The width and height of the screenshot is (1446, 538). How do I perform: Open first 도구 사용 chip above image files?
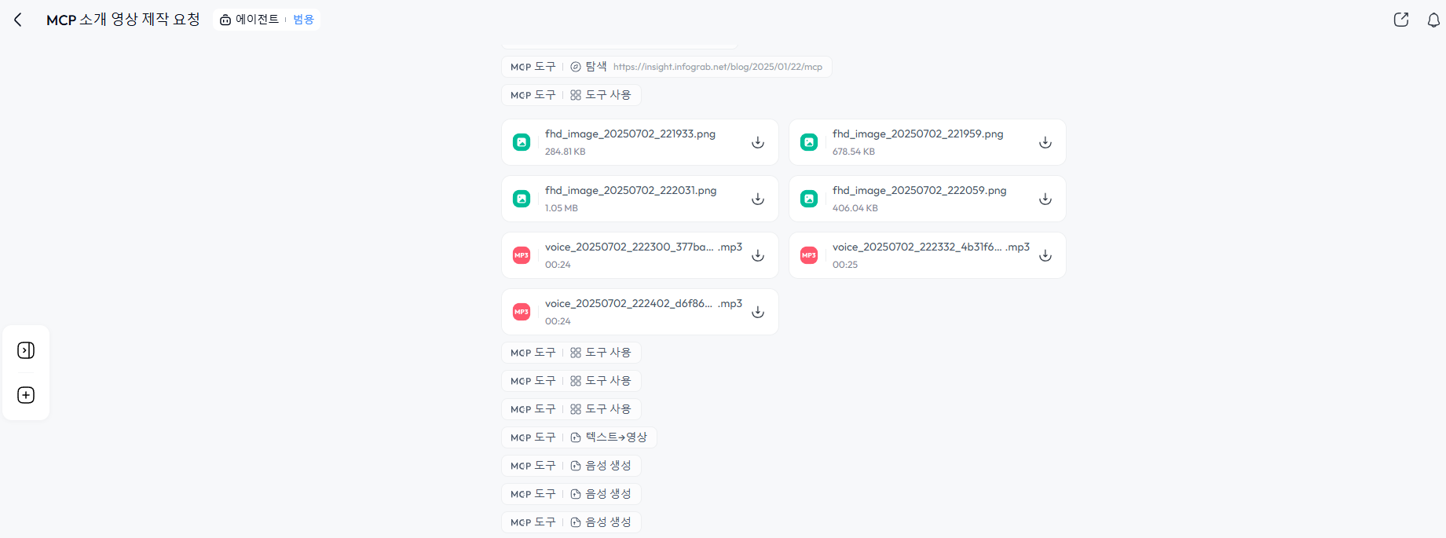(571, 95)
